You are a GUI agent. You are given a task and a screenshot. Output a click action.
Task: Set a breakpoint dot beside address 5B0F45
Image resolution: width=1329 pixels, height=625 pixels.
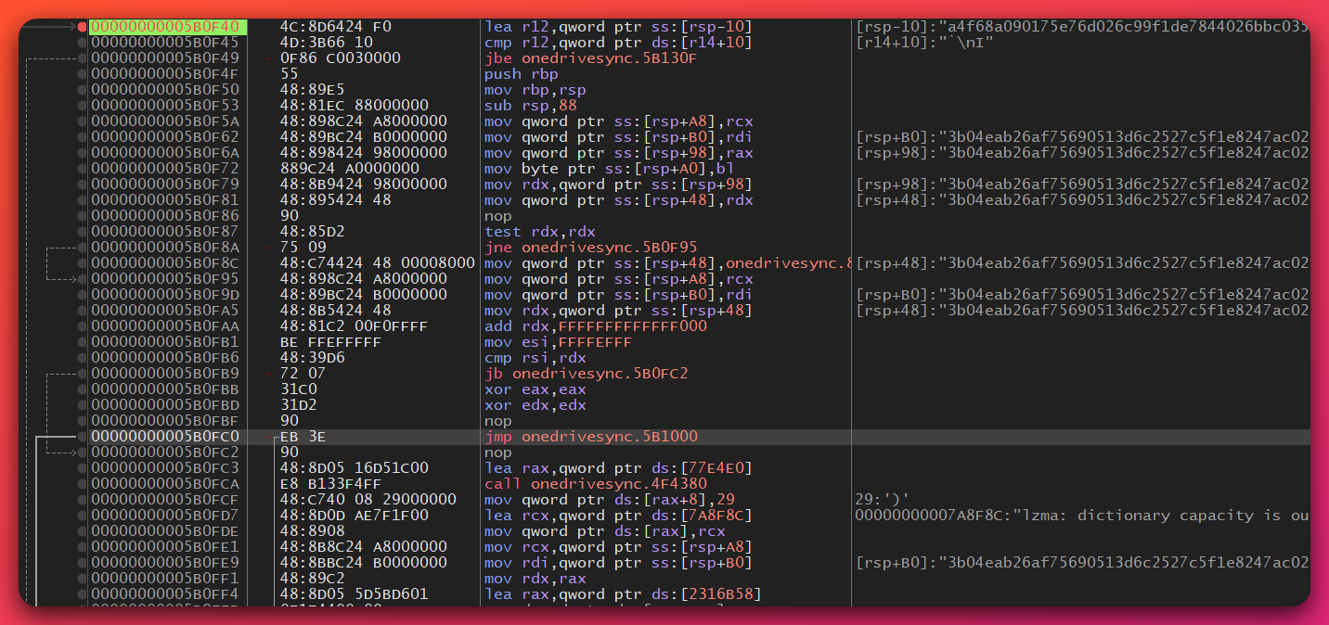pyautogui.click(x=84, y=42)
